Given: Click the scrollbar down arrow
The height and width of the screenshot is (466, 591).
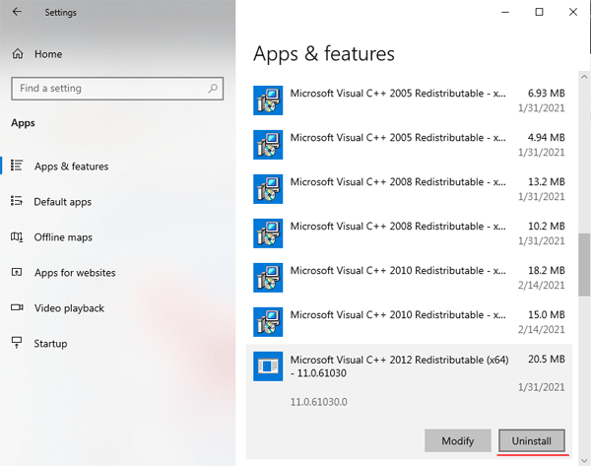Looking at the screenshot, I should [584, 460].
